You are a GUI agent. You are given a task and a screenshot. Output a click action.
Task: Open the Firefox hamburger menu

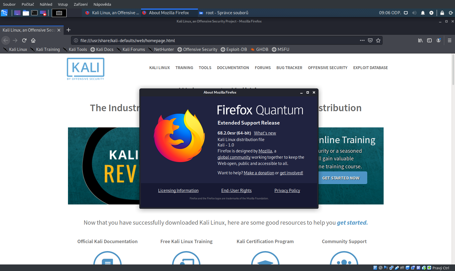(x=450, y=40)
